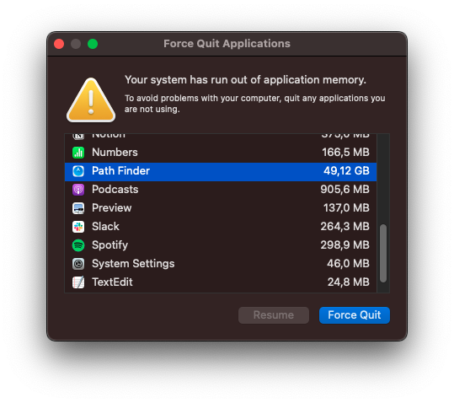454x403 pixels.
Task: Click the green zoom window button
Action: 93,44
